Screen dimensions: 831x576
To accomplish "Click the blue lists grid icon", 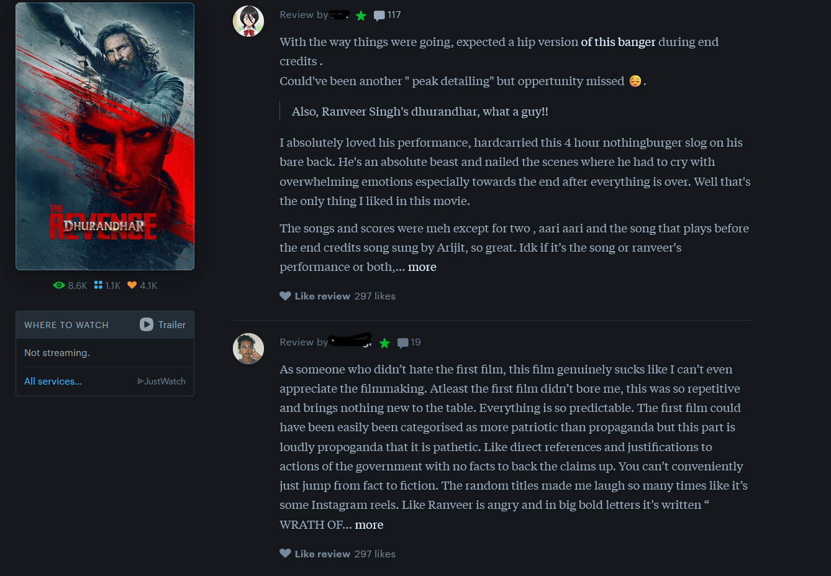I will pos(98,285).
